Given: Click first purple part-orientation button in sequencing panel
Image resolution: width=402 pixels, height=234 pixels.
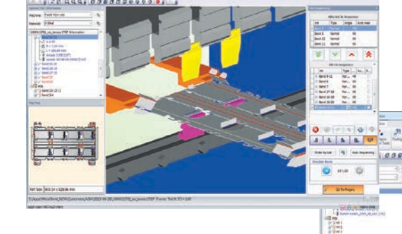Looking at the screenshot, I should tap(316, 140).
